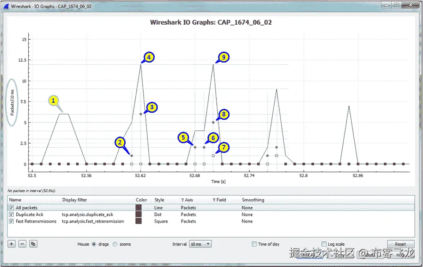This screenshot has height=267, width=423.
Task: Click the Y Axis Packets cell for Duplicate Ack
Action: pos(188,215)
